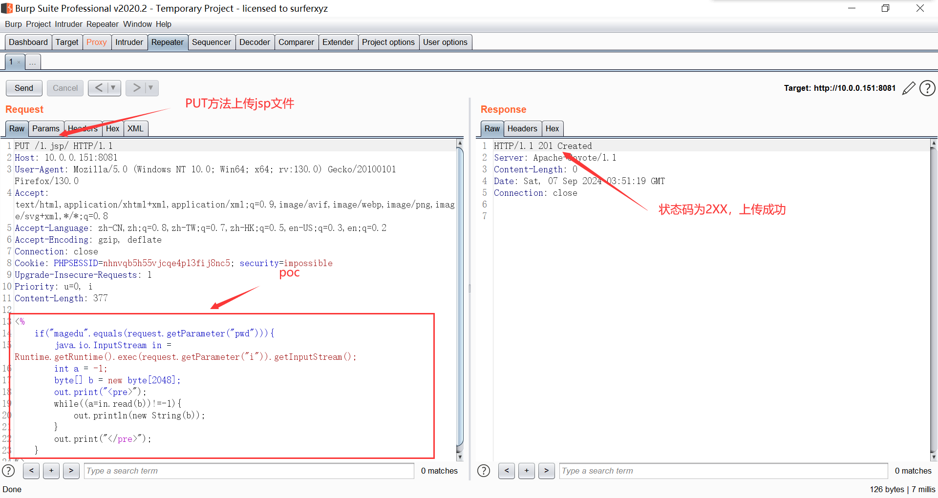Click the 'PUT /1.jsp/ HTTP/1.1' request line
This screenshot has width=938, height=498.
(x=64, y=146)
